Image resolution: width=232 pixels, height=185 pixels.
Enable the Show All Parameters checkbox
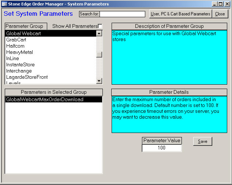100,26
